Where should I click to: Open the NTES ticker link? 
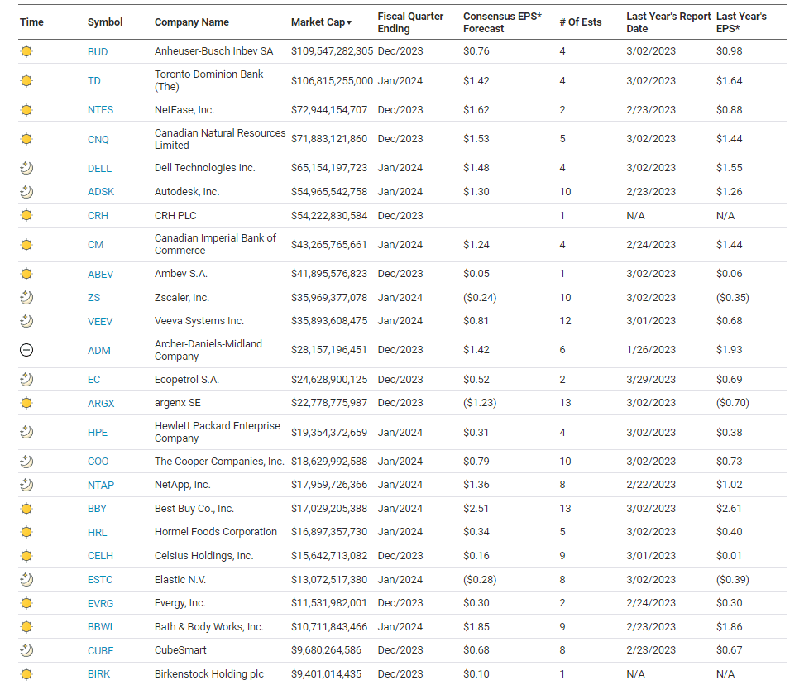(x=101, y=110)
